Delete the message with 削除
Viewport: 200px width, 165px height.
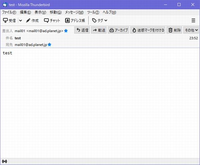click(x=174, y=30)
